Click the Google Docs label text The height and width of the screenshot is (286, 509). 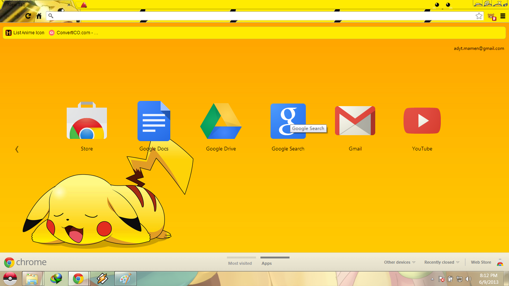click(154, 149)
